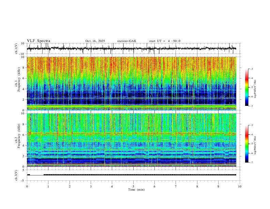Click time axis tick label '7'

(176, 186)
